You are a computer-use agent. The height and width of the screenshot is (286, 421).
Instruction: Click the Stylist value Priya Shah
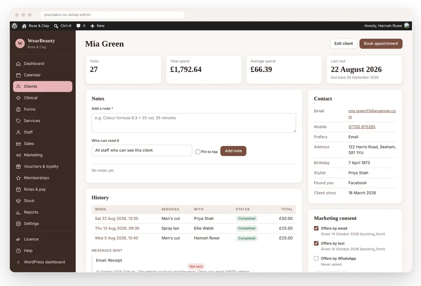pyautogui.click(x=358, y=173)
